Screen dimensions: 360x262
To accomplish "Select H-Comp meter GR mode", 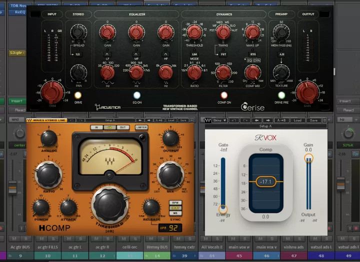I will pyautogui.click(x=109, y=127).
